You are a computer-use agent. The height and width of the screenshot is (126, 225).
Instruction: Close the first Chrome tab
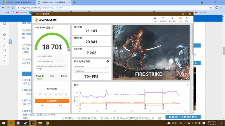click(34, 2)
